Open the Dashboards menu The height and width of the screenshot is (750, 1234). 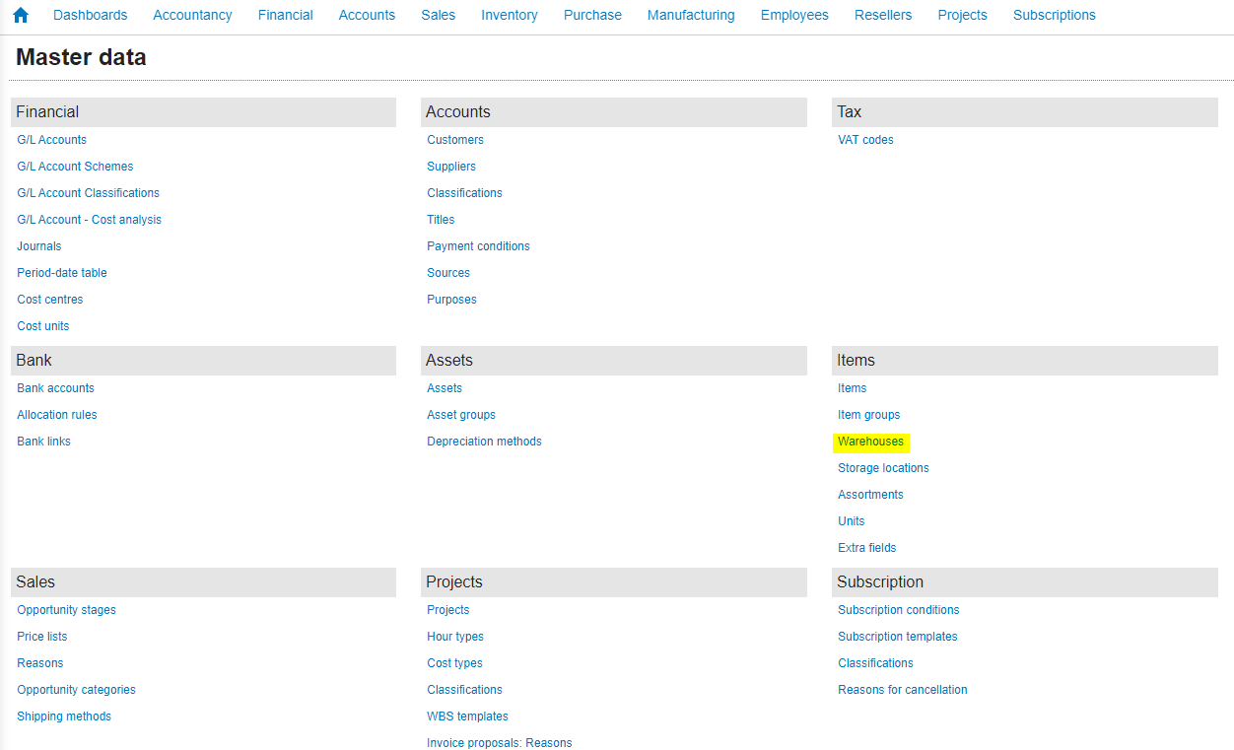point(90,15)
